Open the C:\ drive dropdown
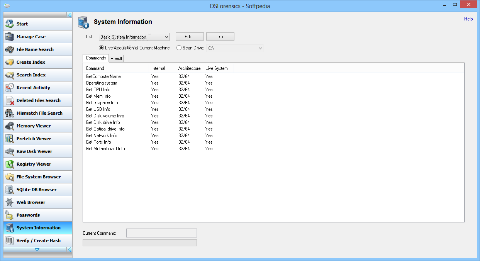 click(235, 48)
